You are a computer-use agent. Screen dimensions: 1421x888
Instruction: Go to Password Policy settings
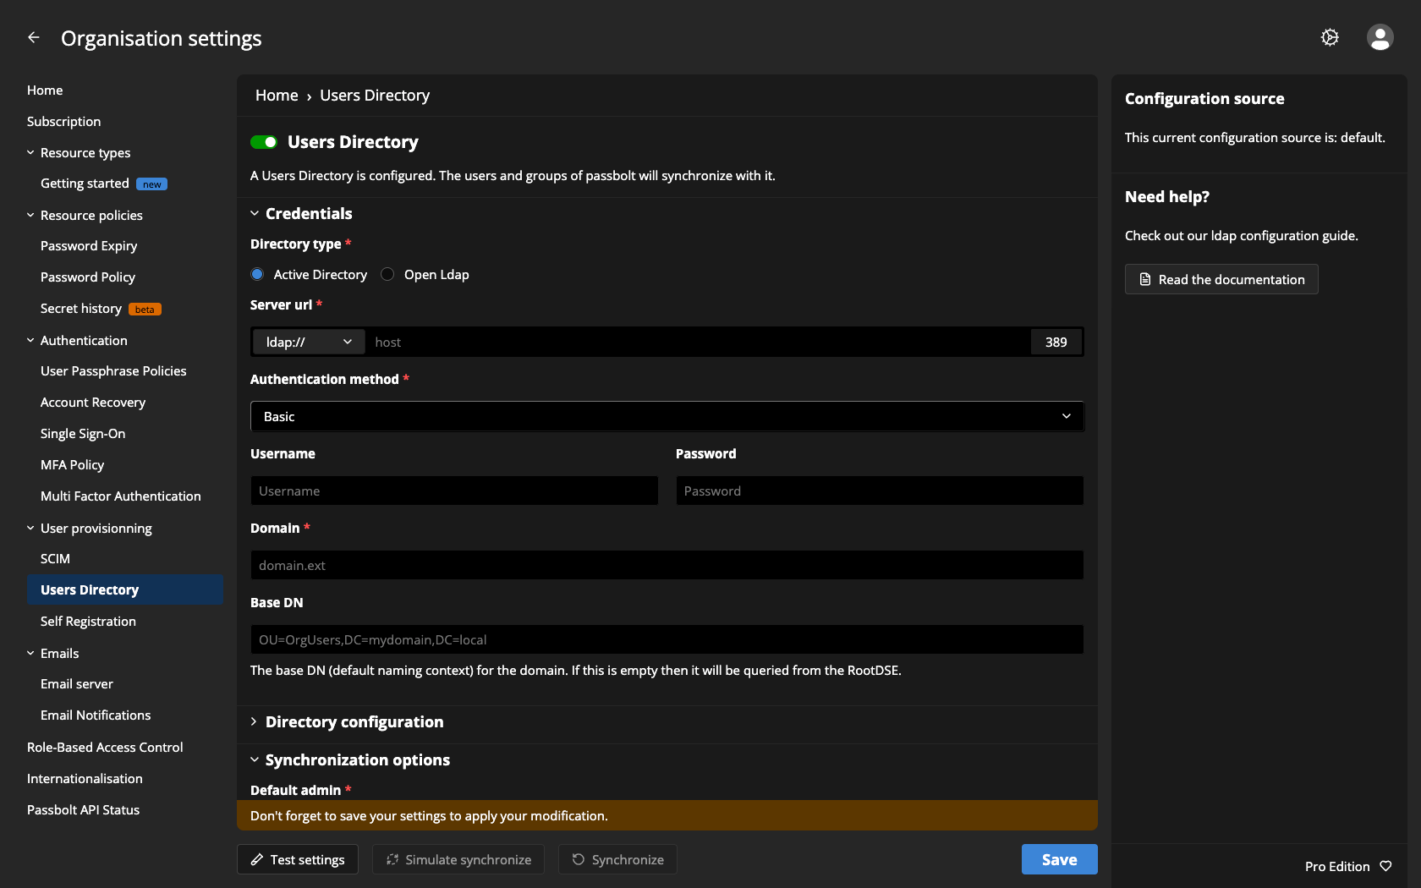[x=88, y=277]
